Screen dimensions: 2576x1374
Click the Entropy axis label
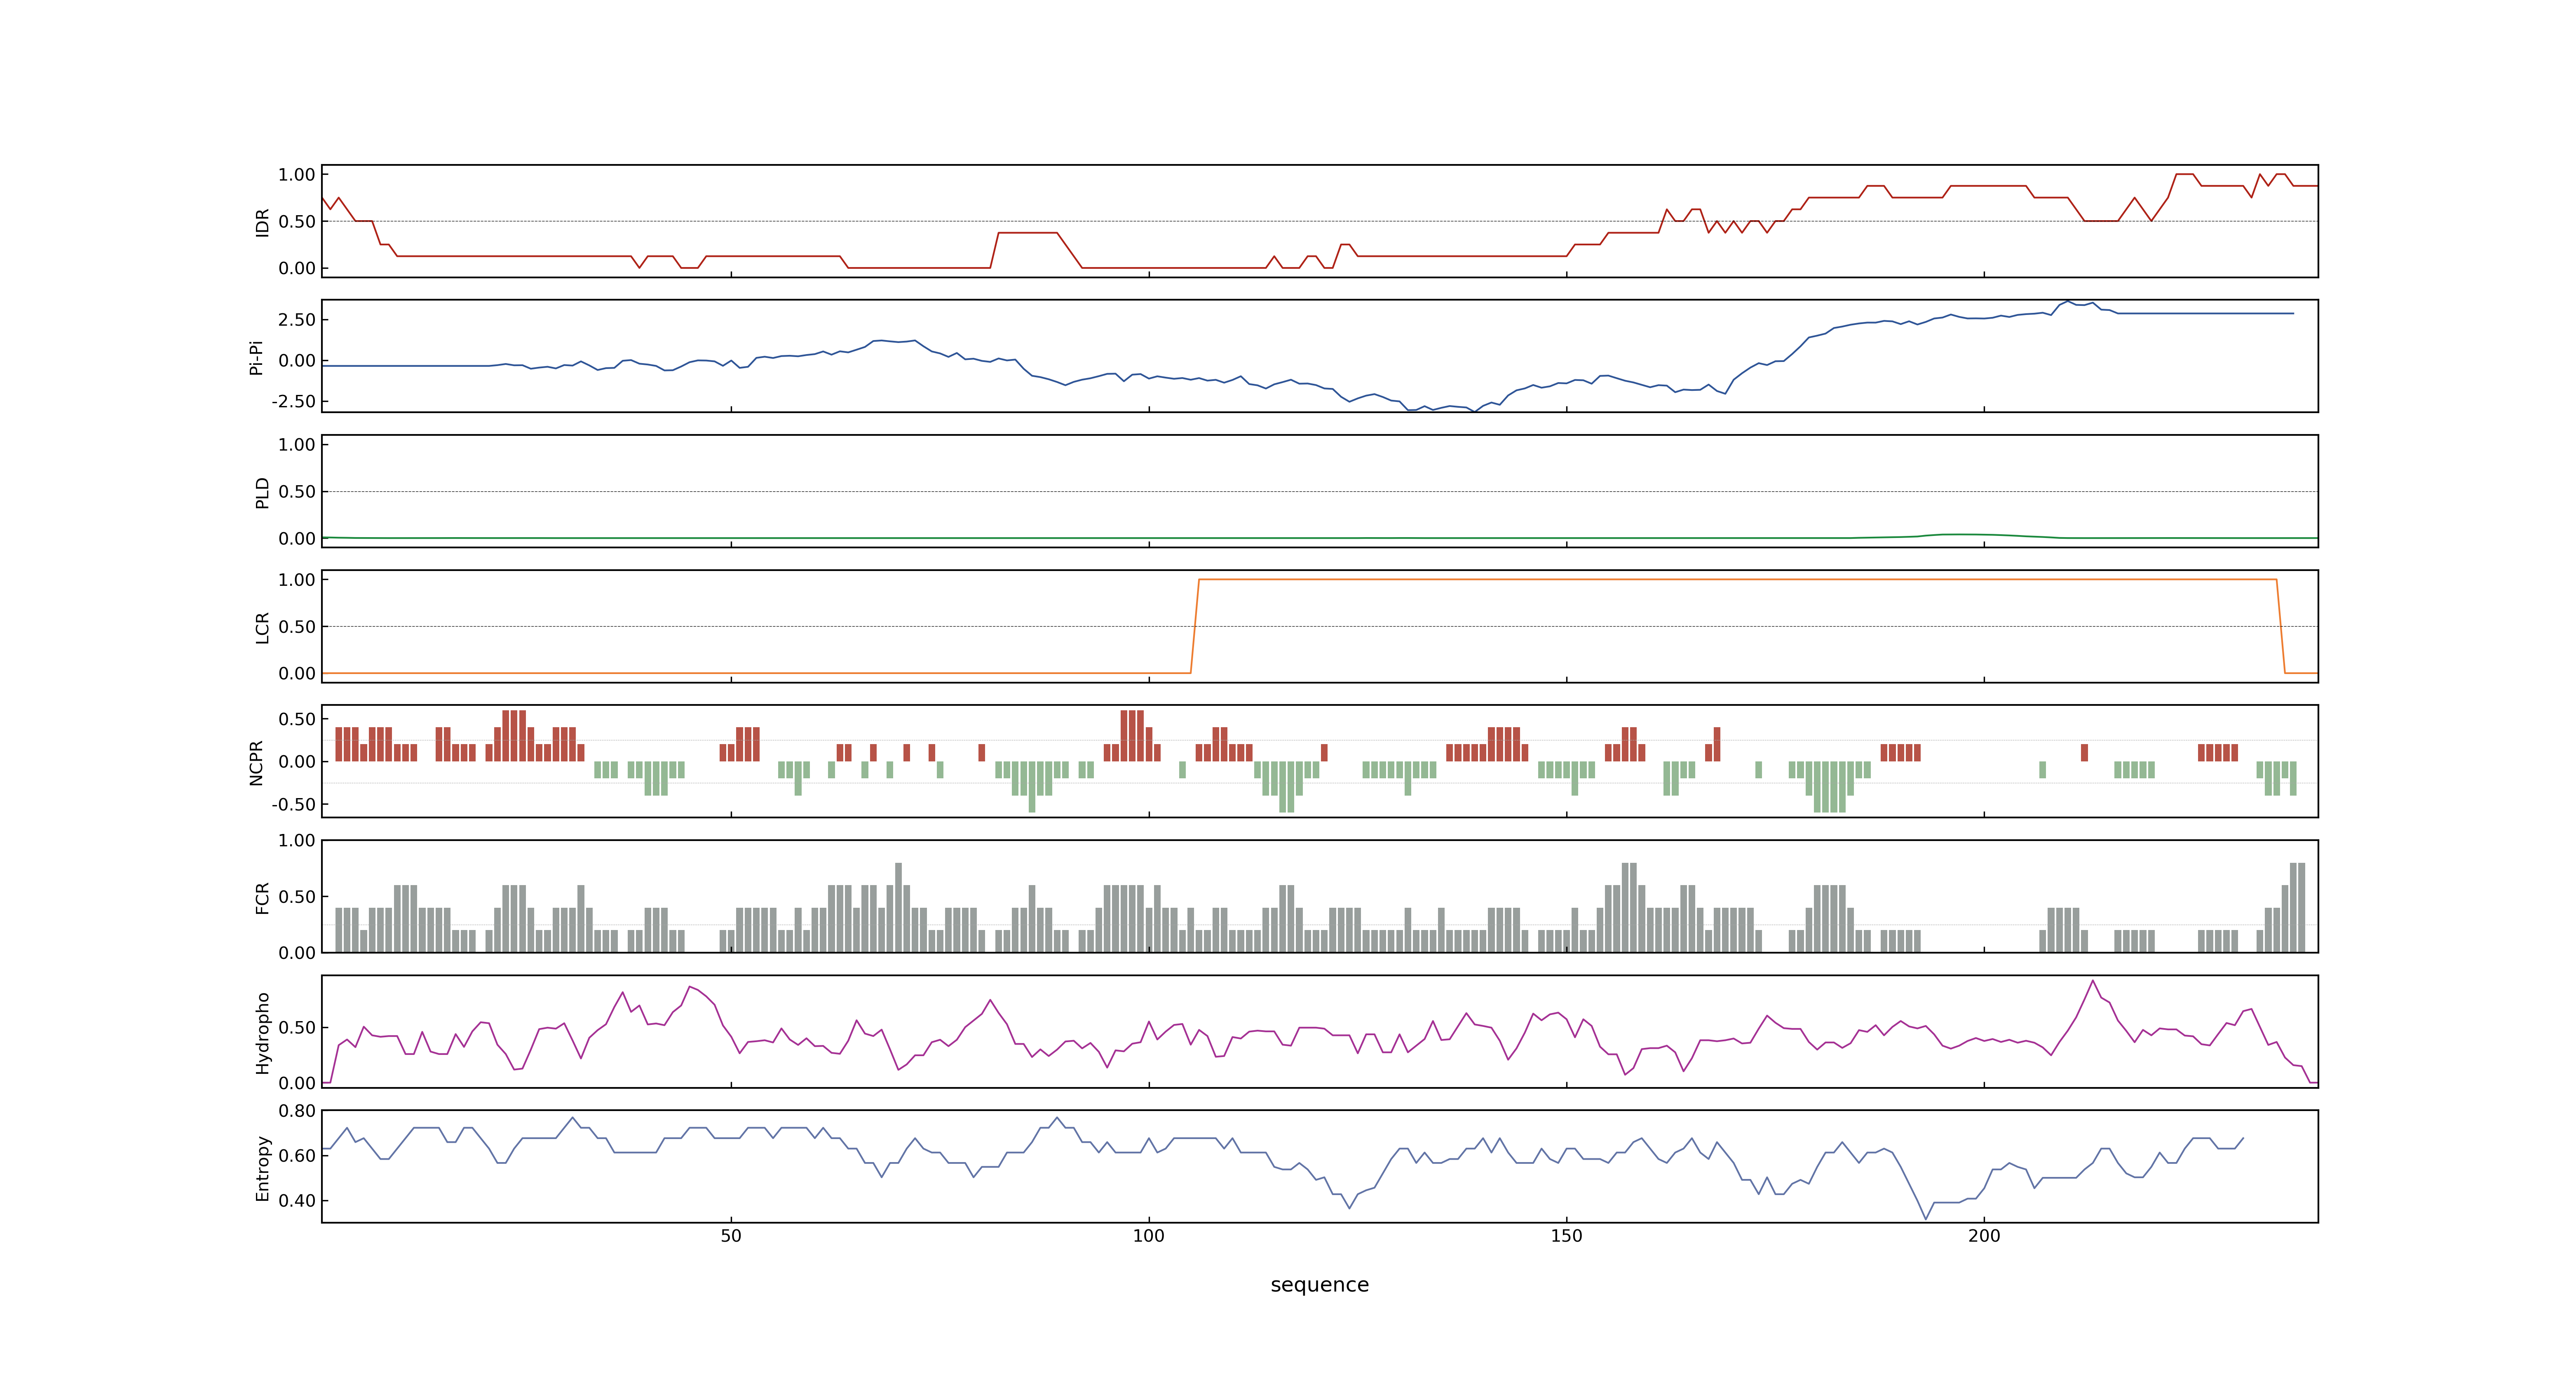pyautogui.click(x=262, y=1168)
